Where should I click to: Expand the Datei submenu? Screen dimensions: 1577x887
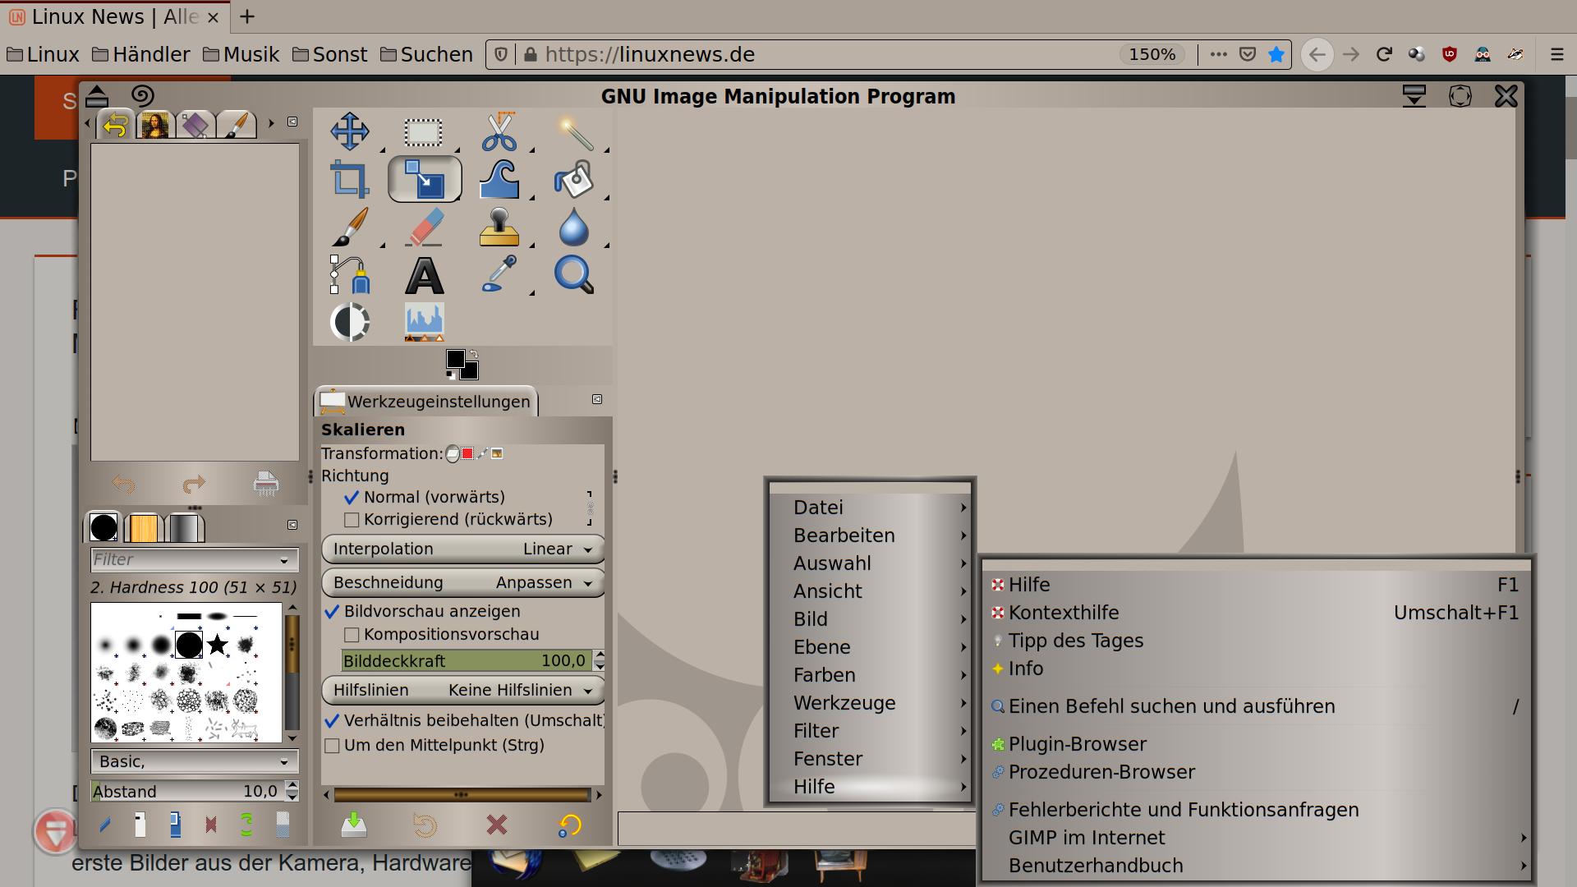[870, 508]
